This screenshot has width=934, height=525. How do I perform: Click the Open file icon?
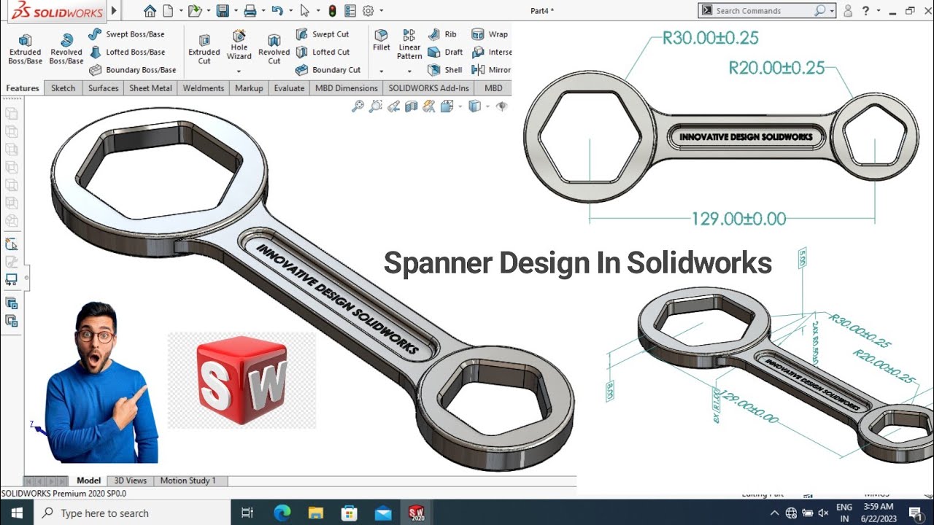pyautogui.click(x=194, y=11)
